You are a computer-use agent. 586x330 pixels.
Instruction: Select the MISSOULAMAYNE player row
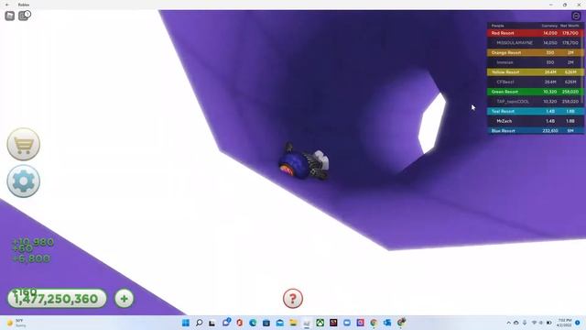535,43
